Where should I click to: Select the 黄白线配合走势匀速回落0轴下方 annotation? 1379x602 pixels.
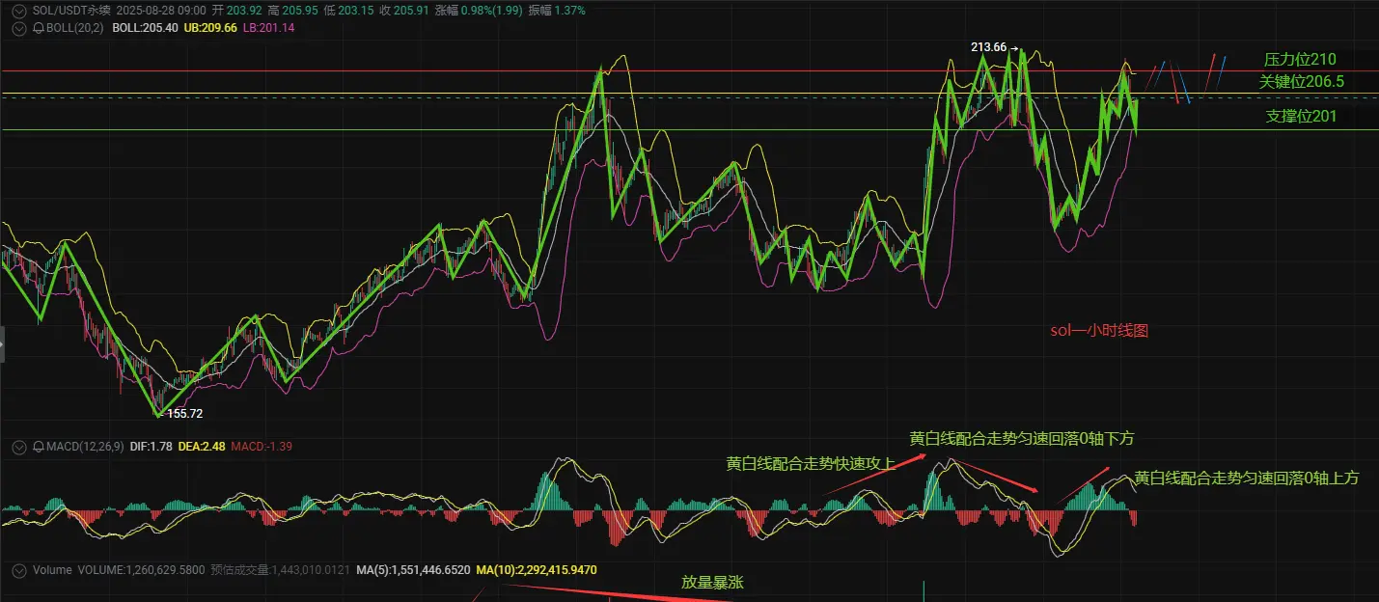pos(1022,438)
